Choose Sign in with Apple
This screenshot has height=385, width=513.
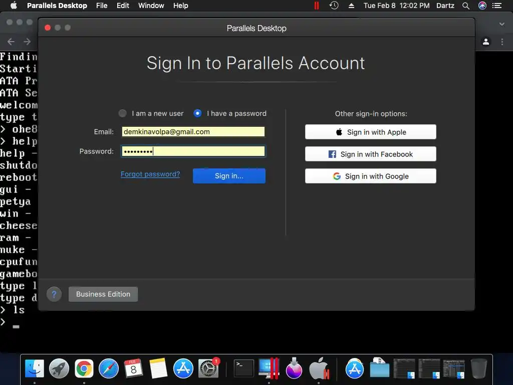pos(371,132)
